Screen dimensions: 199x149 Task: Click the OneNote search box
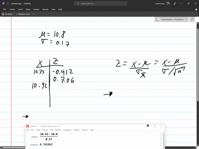tap(101, 4)
